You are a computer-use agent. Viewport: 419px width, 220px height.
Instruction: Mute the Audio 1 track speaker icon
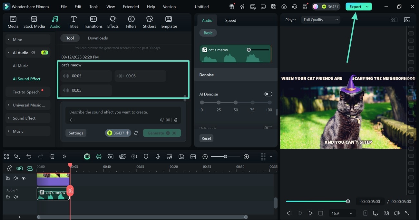pos(15,196)
